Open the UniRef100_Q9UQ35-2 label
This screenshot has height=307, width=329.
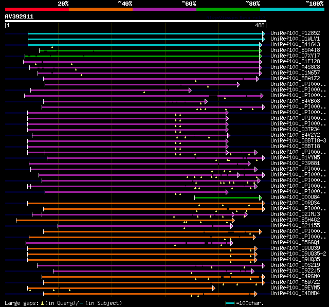(x=298, y=254)
